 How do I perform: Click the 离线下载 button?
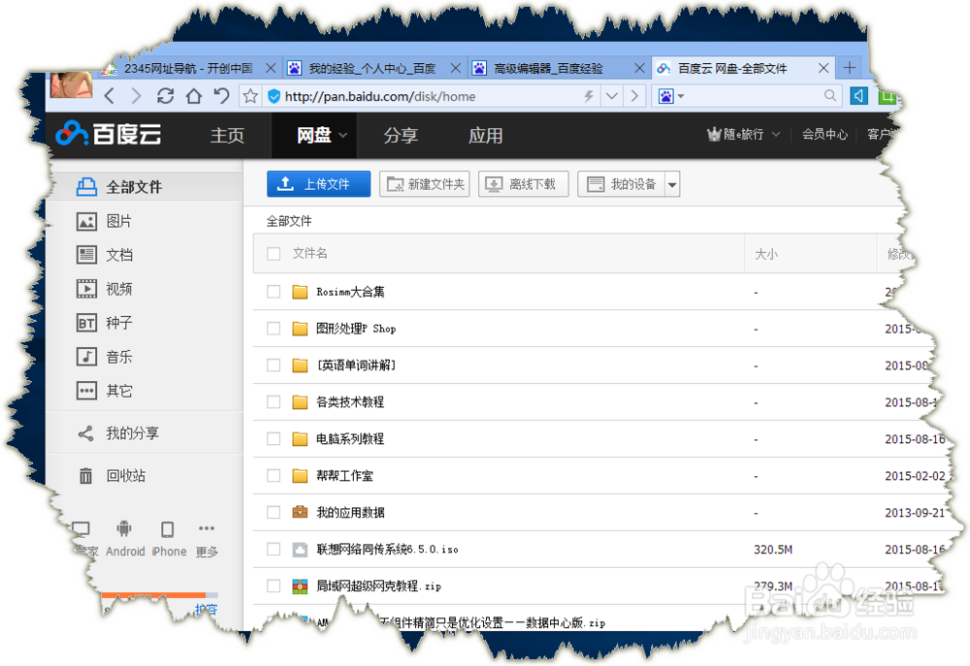[x=524, y=184]
